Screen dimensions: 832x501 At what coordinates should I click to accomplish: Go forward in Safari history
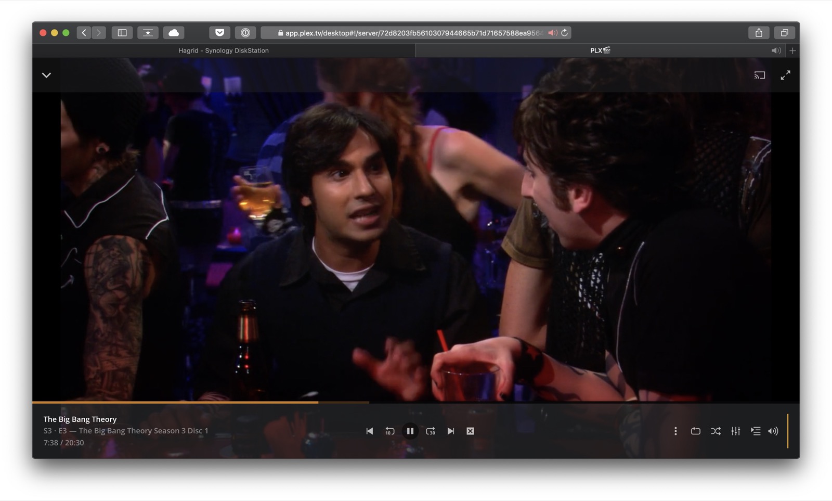tap(98, 33)
